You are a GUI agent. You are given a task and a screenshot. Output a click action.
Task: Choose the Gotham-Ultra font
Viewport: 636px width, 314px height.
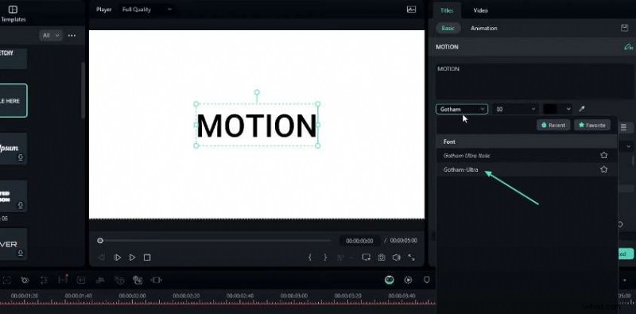pos(526,169)
